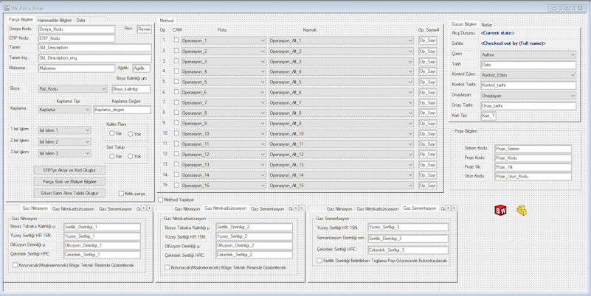The width and height of the screenshot is (591, 296).
Task: Click the Yuzey_Sertligi_1 input field
Action: tap(102, 236)
